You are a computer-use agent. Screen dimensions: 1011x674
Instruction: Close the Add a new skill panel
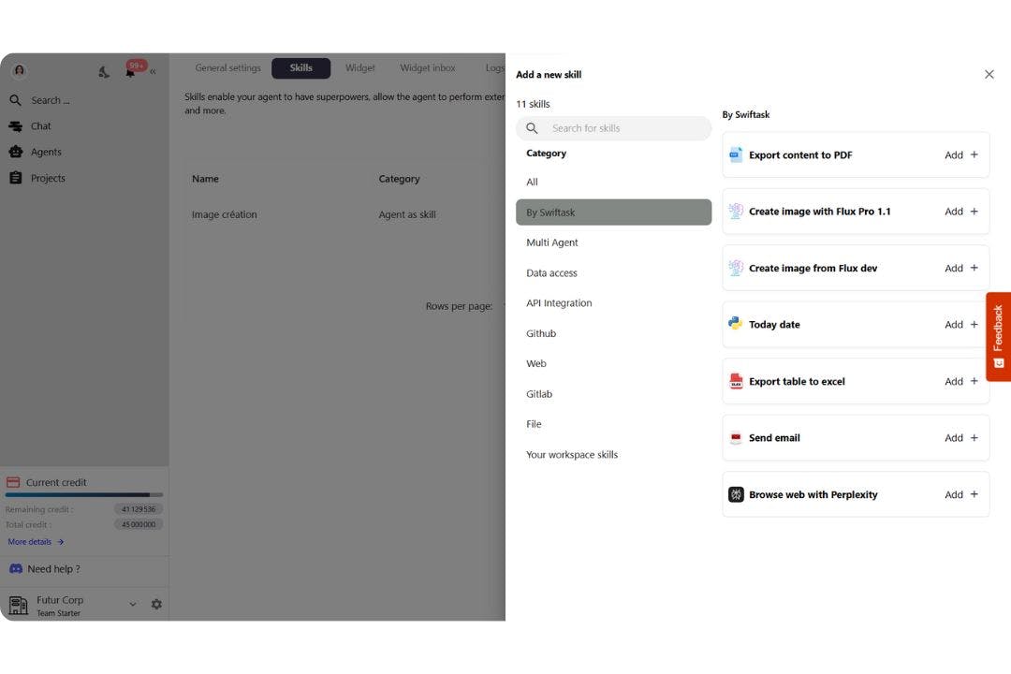pos(989,74)
